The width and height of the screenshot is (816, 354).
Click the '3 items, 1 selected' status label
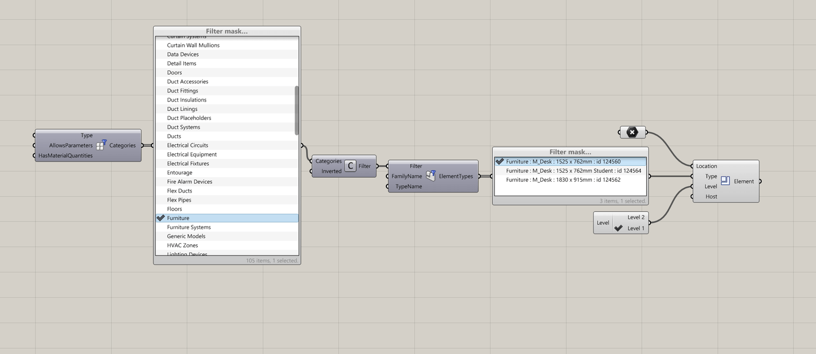tap(624, 200)
